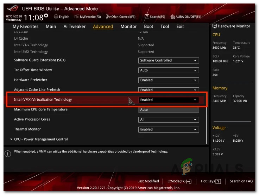Image resolution: width=259 pixels, height=195 pixels.
Task: Click Core Voltage 1.021 V value
Action: tap(238, 61)
